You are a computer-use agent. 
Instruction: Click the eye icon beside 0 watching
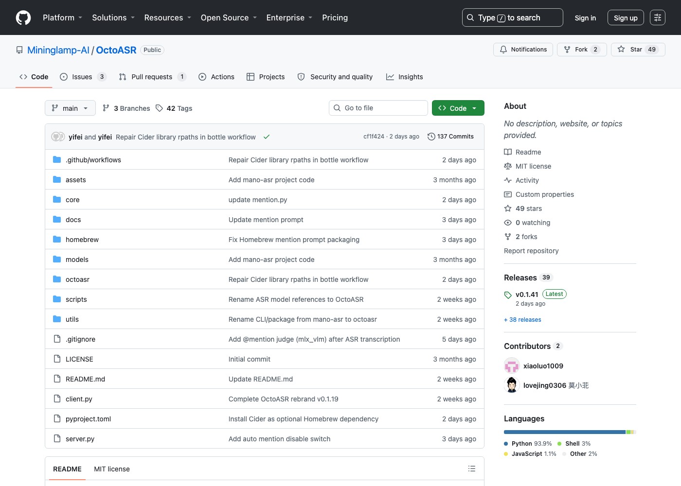[508, 223]
